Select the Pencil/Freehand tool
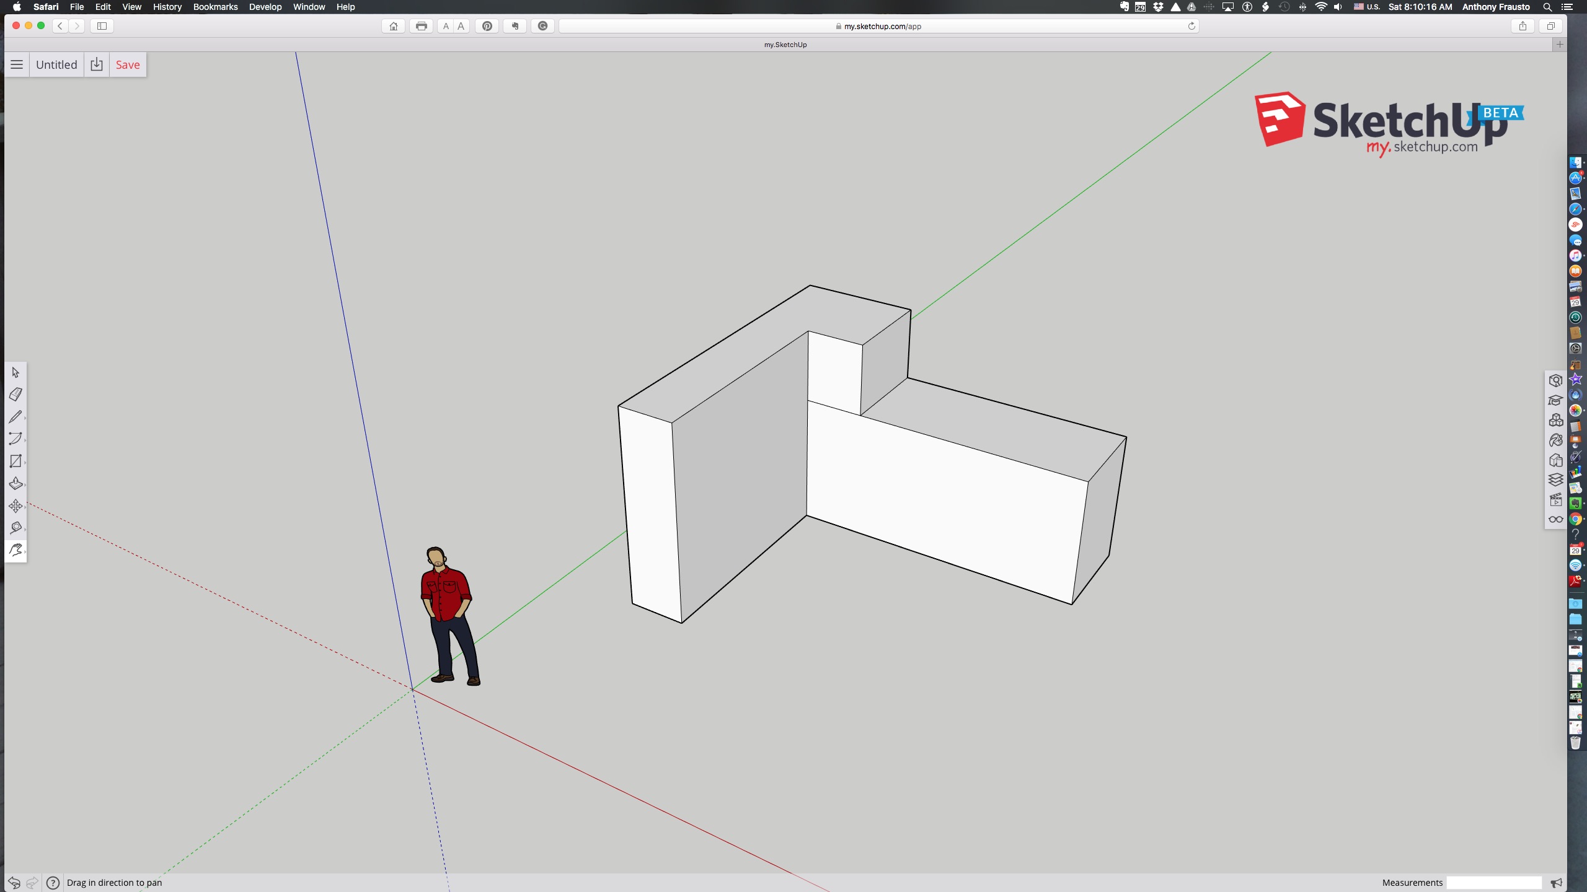The width and height of the screenshot is (1587, 892). pyautogui.click(x=15, y=416)
